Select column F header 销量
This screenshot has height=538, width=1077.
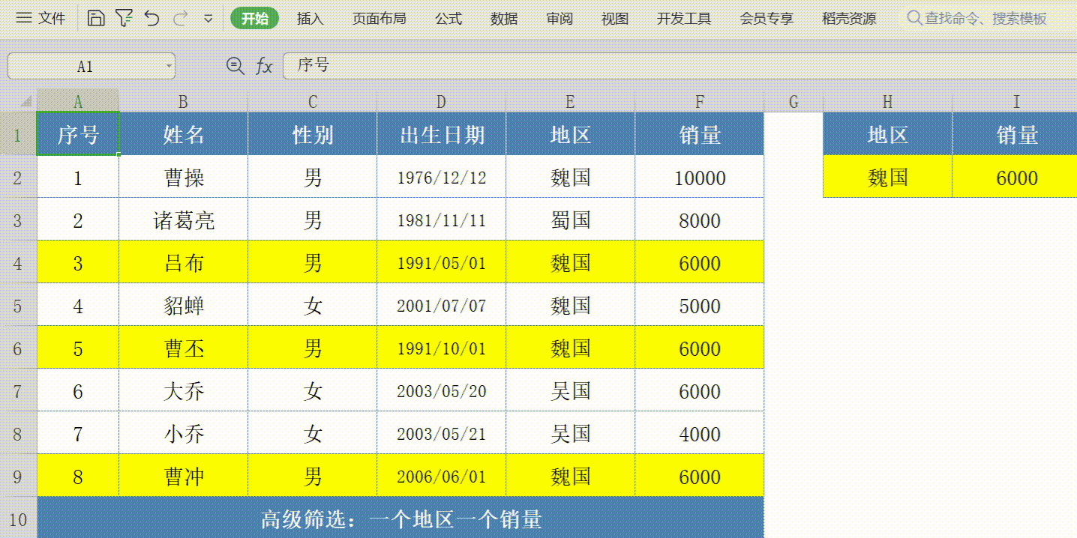point(698,101)
